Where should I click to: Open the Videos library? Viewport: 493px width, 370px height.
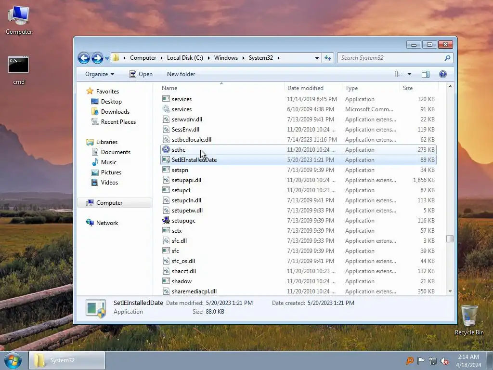click(x=109, y=183)
